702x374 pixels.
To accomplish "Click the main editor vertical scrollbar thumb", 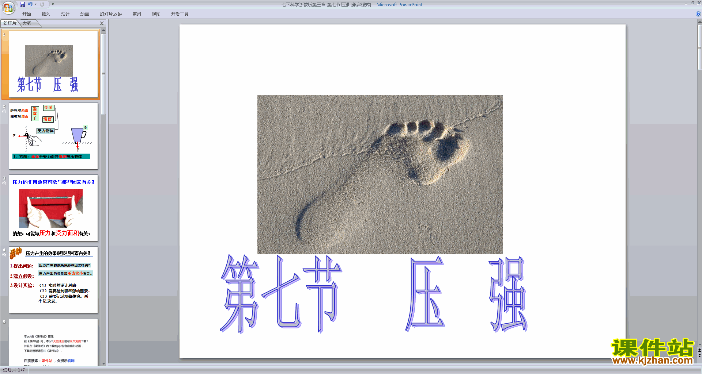I will point(699,47).
